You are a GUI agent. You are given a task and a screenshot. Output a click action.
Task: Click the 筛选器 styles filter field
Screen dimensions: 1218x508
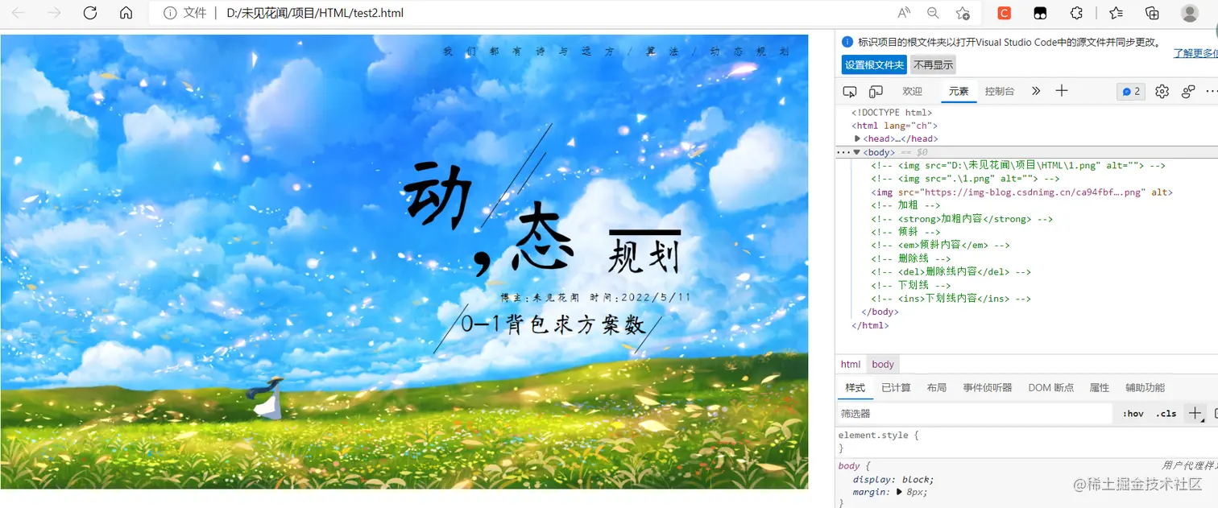click(974, 413)
